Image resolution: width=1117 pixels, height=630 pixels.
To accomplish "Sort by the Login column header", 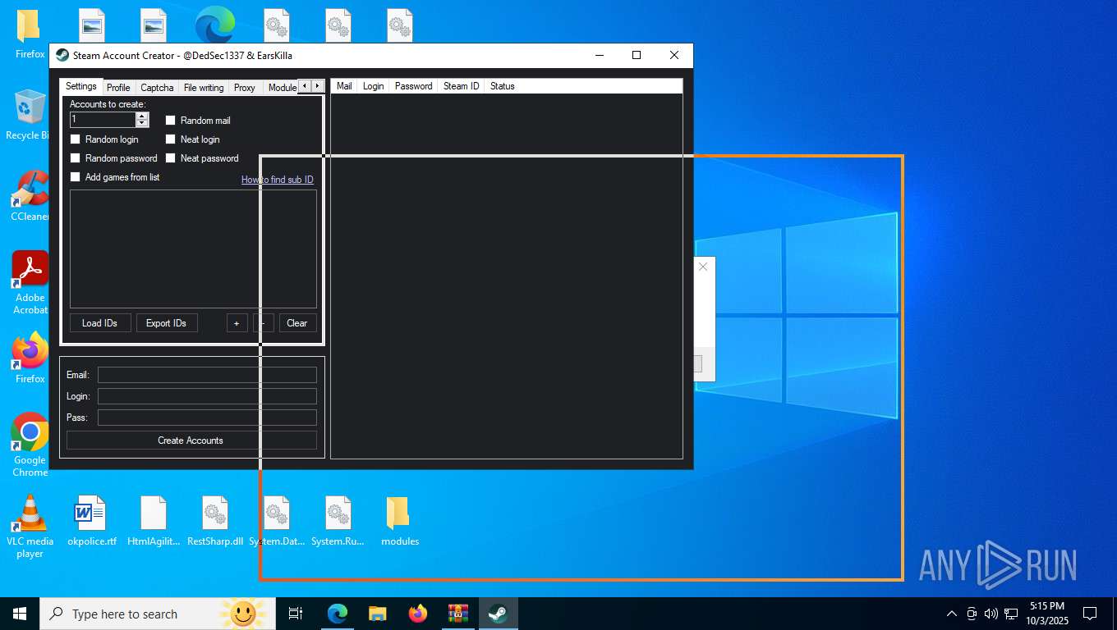I will click(374, 86).
